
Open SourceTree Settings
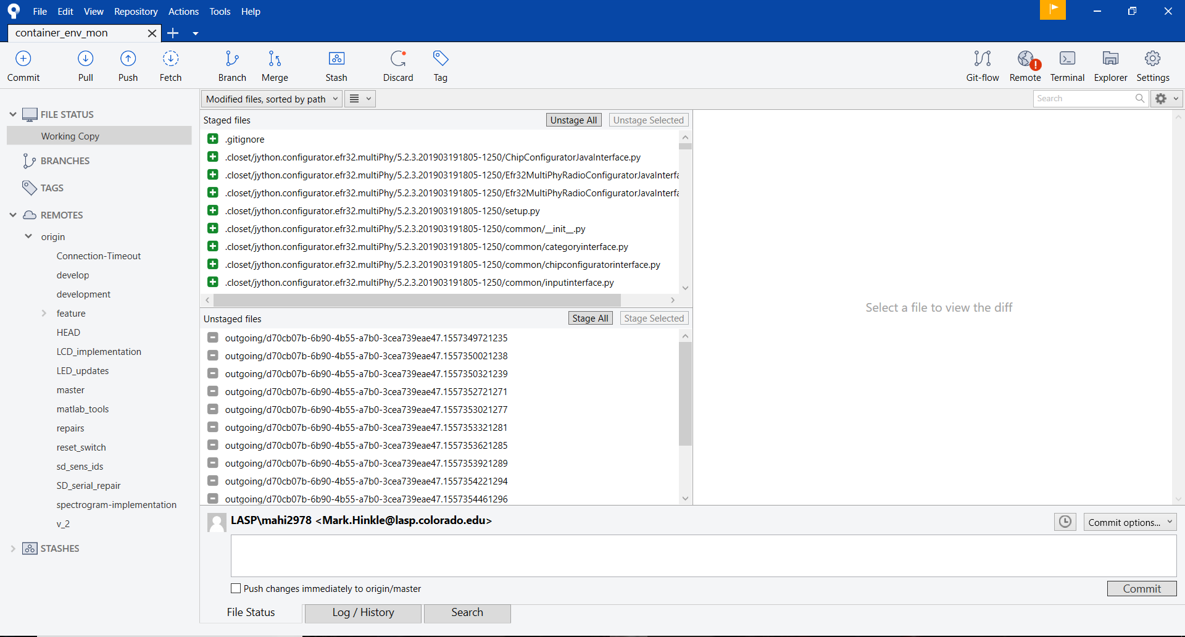click(x=1153, y=65)
